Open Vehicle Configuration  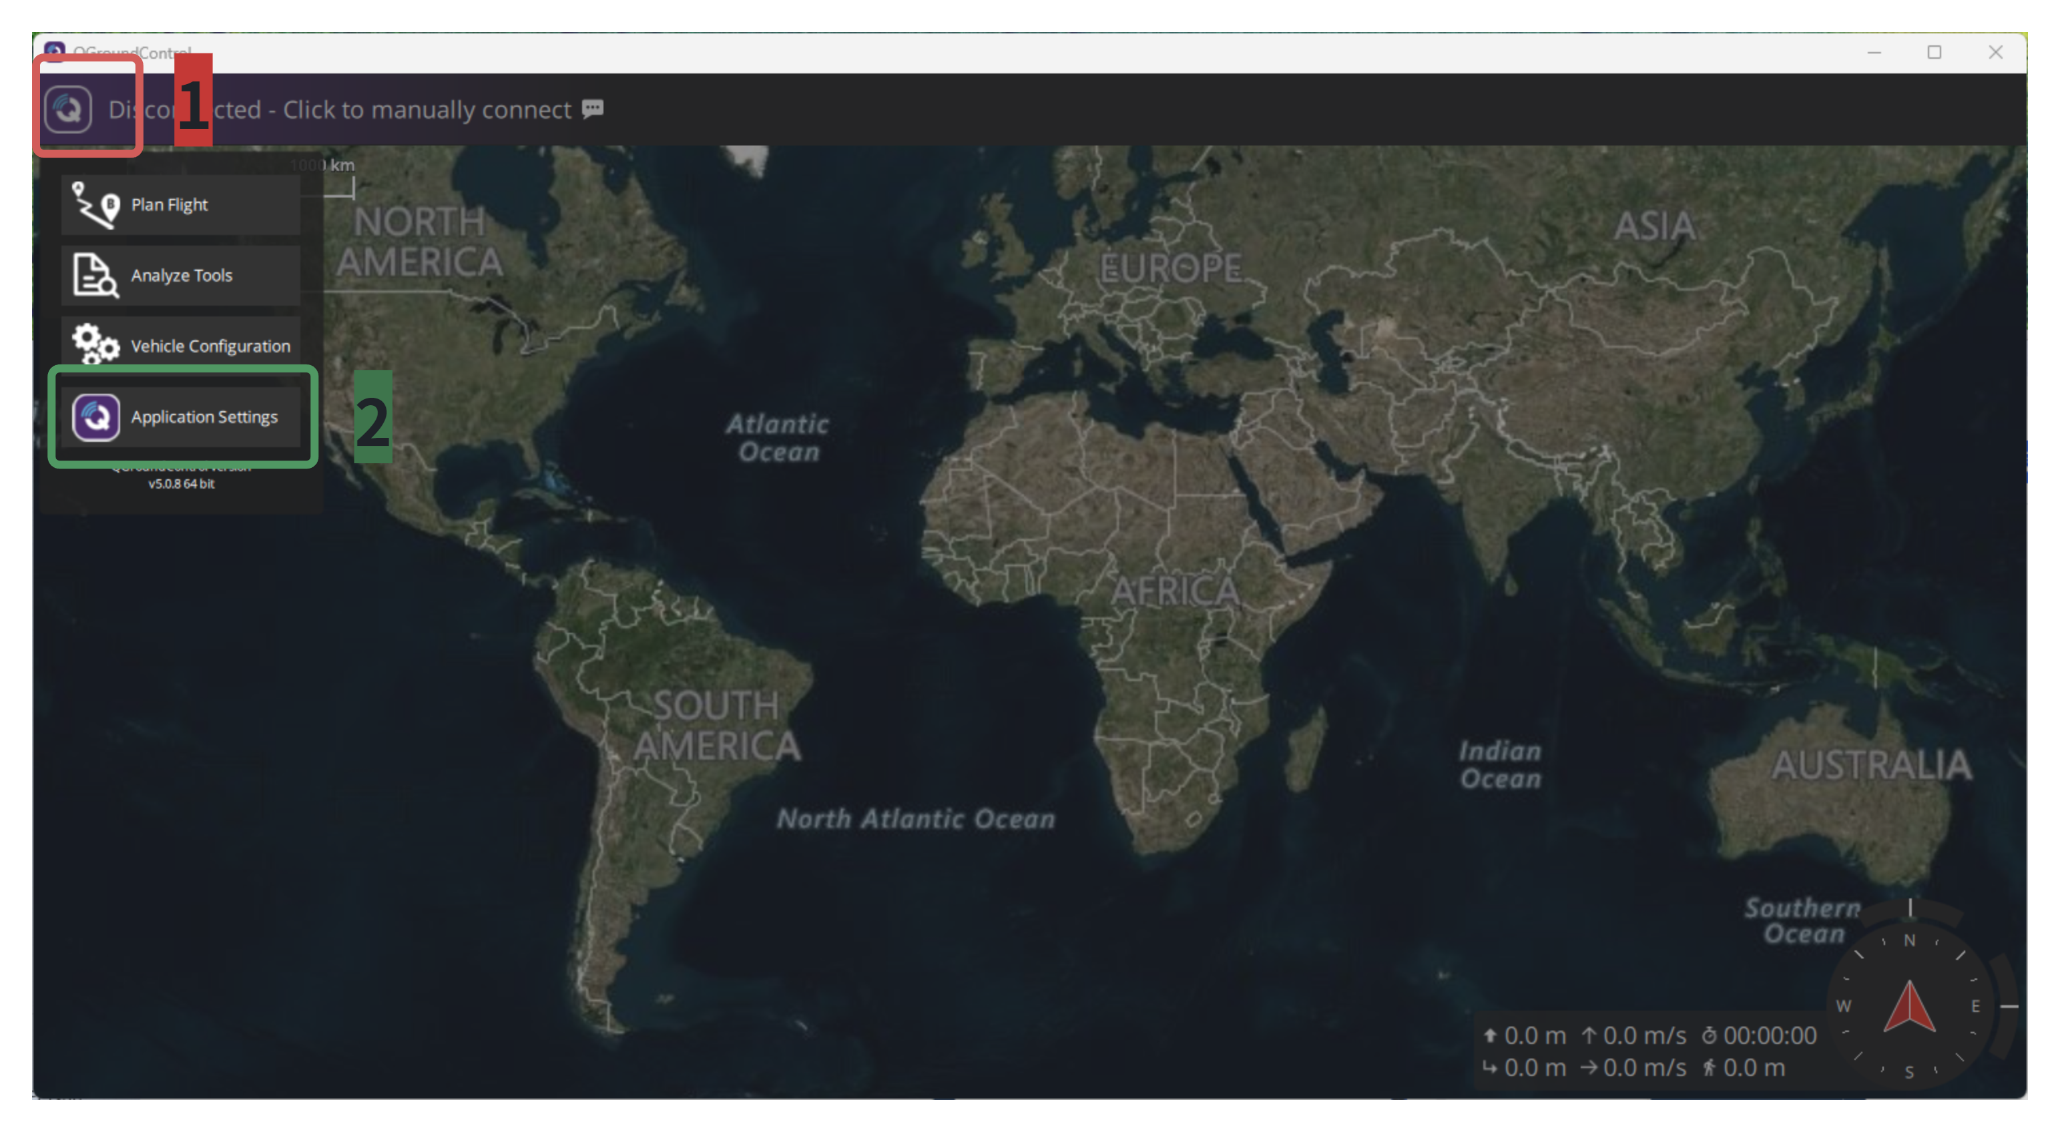181,345
